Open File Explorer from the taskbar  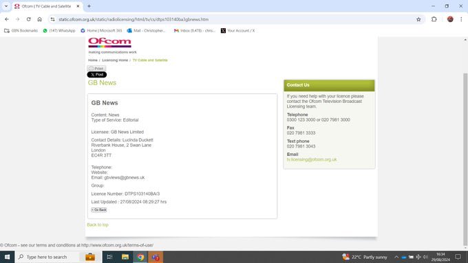click(x=125, y=257)
